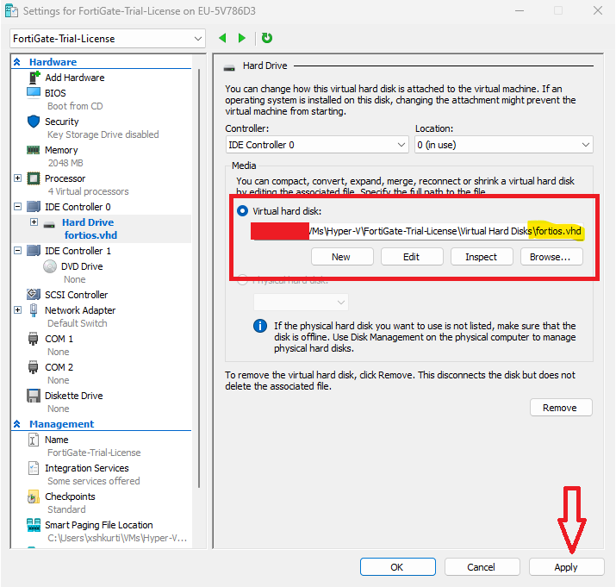Viewport: 616px width, 587px height.
Task: Select Checkpoints in Management
Action: pos(70,496)
